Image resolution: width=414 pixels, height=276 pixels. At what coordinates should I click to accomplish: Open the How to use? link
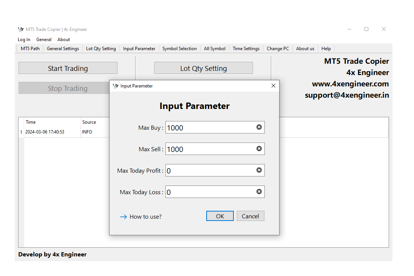coord(145,217)
